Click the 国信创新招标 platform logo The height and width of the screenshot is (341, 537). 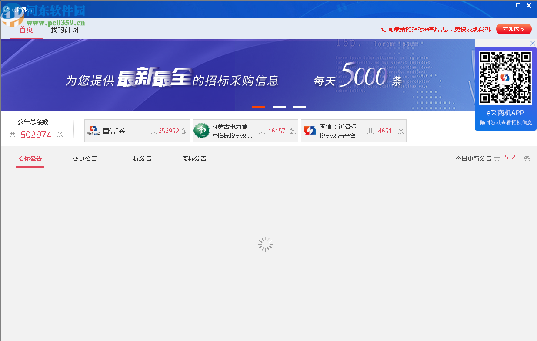310,131
